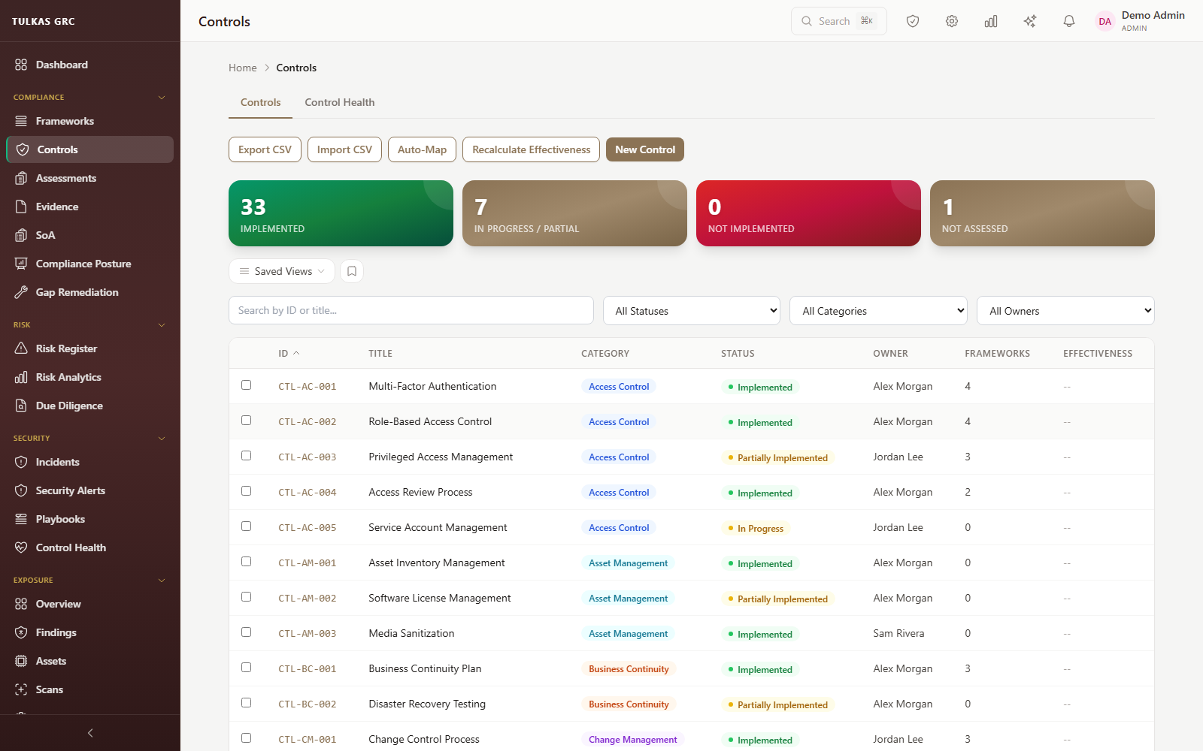Create a New Control
Image resolution: width=1203 pixels, height=751 pixels.
coord(645,149)
